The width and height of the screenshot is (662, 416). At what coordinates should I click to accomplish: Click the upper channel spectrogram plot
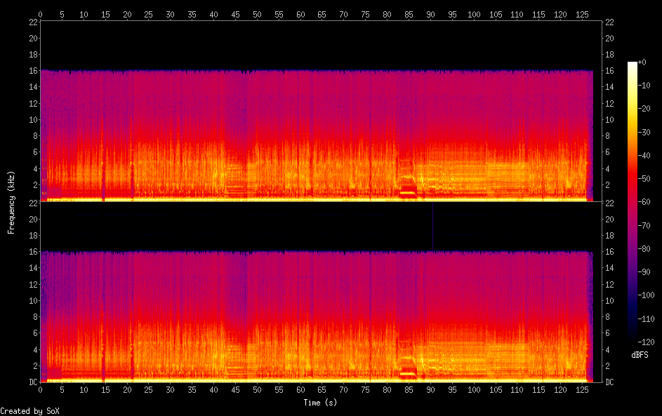[321, 112]
